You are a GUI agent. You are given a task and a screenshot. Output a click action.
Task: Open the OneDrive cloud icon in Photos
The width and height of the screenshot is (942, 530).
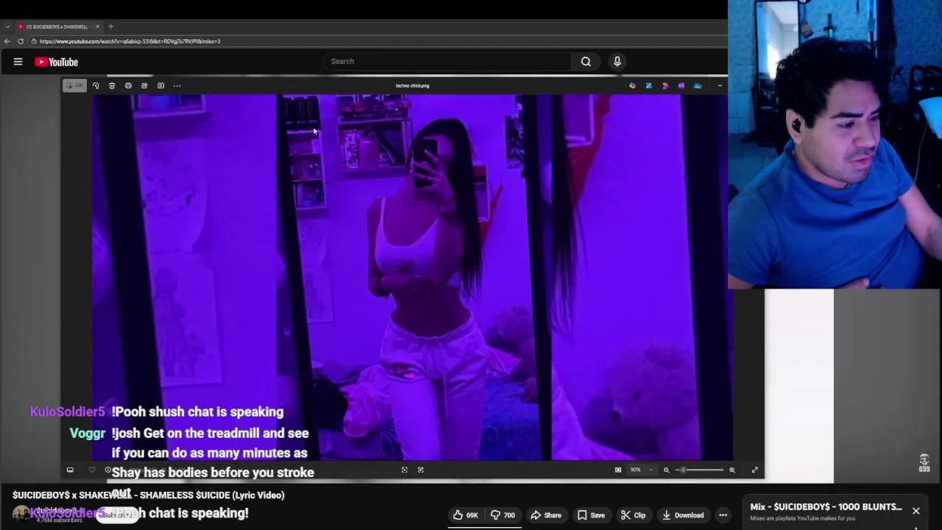(x=698, y=86)
